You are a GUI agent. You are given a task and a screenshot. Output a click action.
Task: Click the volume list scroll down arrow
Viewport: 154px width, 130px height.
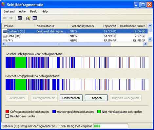point(150,39)
